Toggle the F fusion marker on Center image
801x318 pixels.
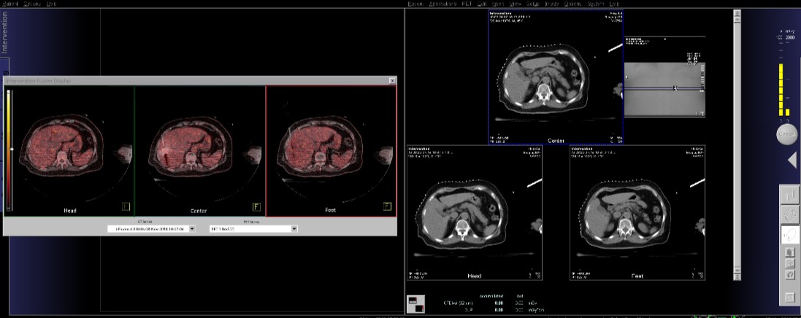256,206
